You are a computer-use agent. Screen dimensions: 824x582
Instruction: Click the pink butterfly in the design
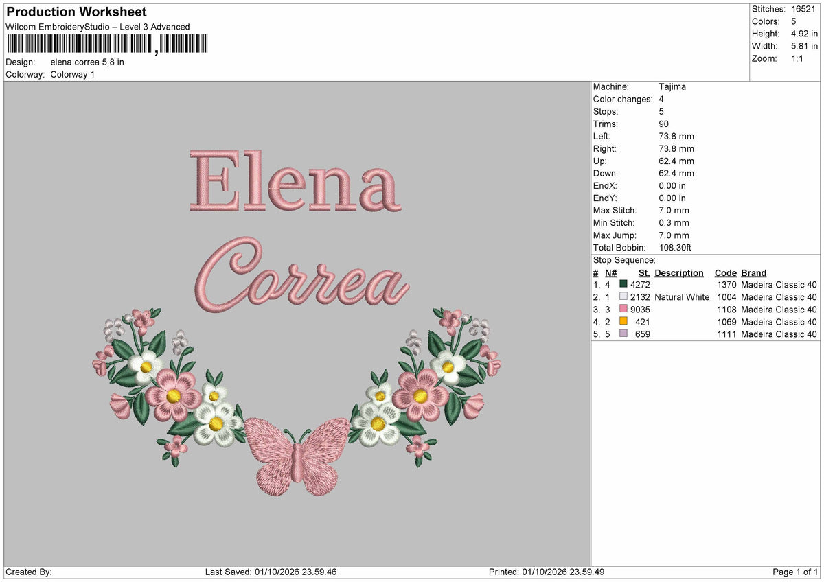tap(297, 456)
